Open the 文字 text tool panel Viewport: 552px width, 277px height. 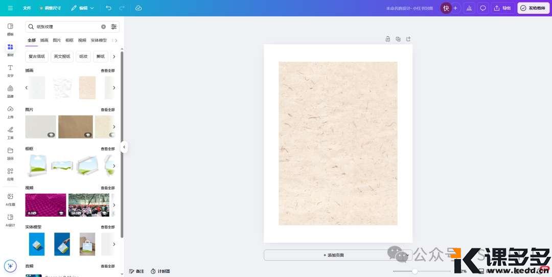click(x=10, y=71)
